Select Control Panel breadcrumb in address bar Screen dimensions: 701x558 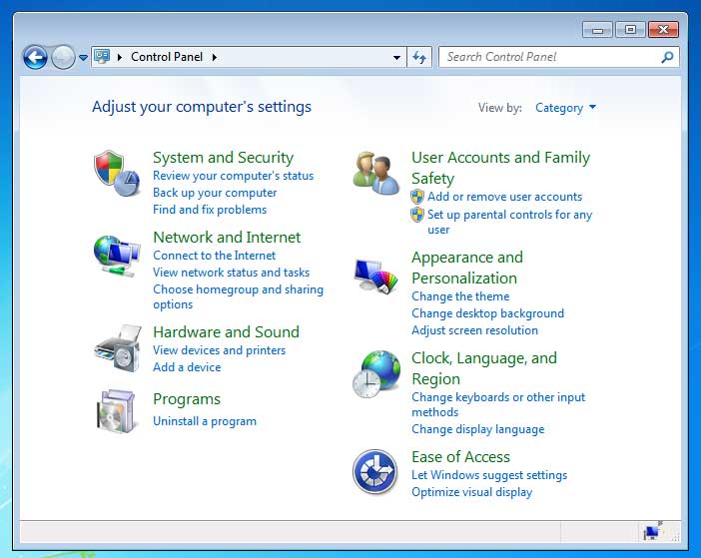[167, 57]
